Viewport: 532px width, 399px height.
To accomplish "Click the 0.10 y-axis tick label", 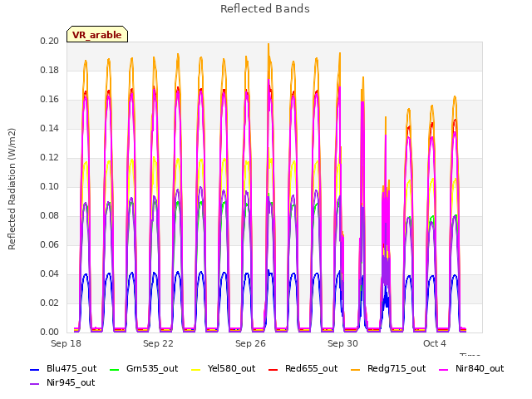I will (50, 186).
